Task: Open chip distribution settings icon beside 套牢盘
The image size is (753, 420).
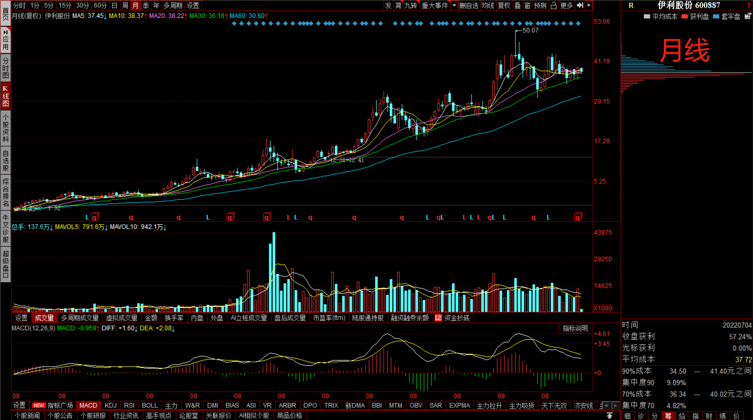Action: point(748,16)
